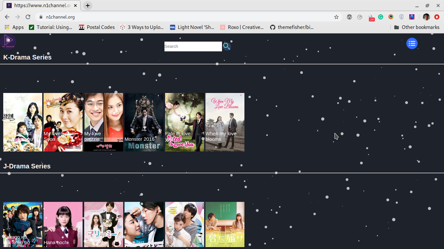Open My Lovely Sam Soon poster

[x=63, y=122]
